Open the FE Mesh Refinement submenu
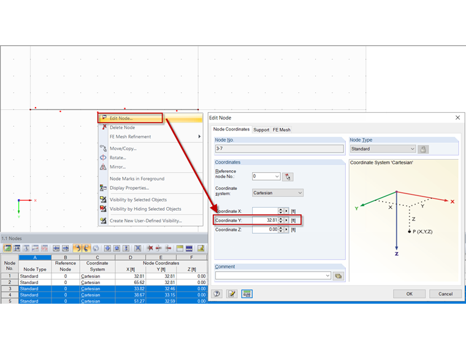Viewport: 466px width, 349px height. [x=151, y=137]
